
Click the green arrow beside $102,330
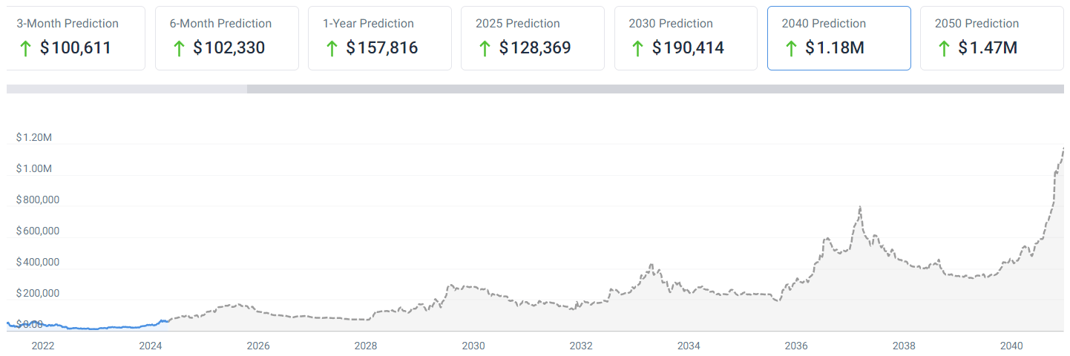(x=178, y=49)
